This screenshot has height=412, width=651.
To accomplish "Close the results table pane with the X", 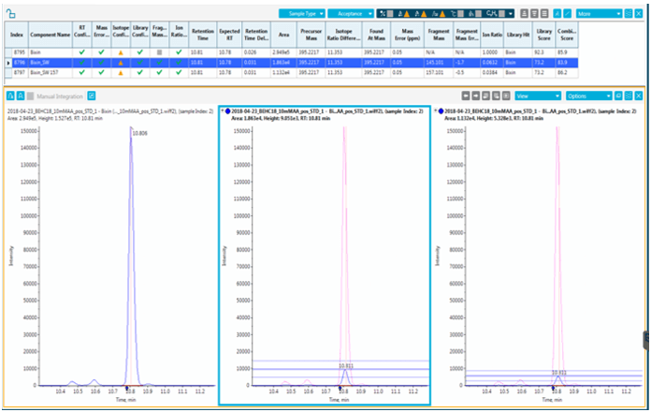I will click(638, 14).
